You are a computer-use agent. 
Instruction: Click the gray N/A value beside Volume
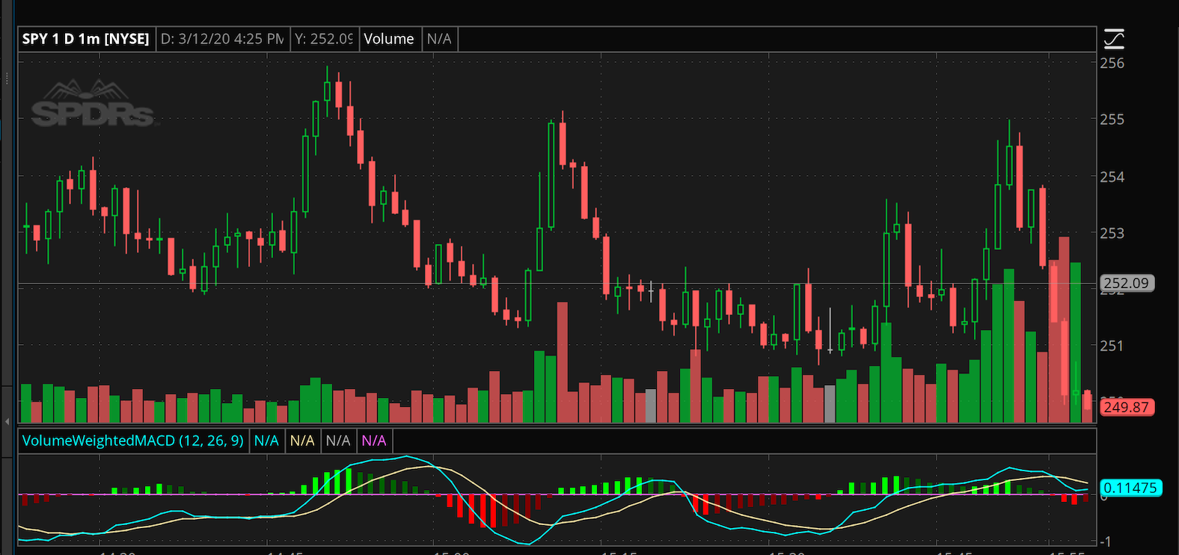[x=439, y=39]
